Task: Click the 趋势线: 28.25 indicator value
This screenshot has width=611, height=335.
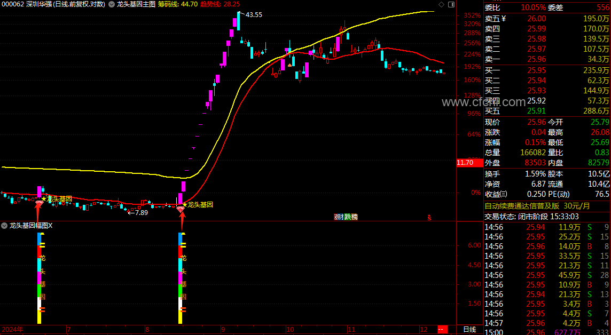Action: pyautogui.click(x=220, y=4)
